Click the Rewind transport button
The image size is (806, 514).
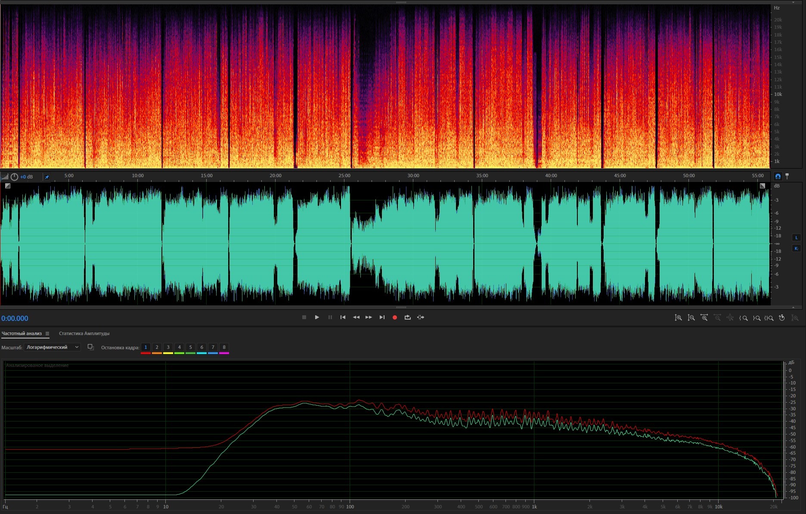point(356,317)
